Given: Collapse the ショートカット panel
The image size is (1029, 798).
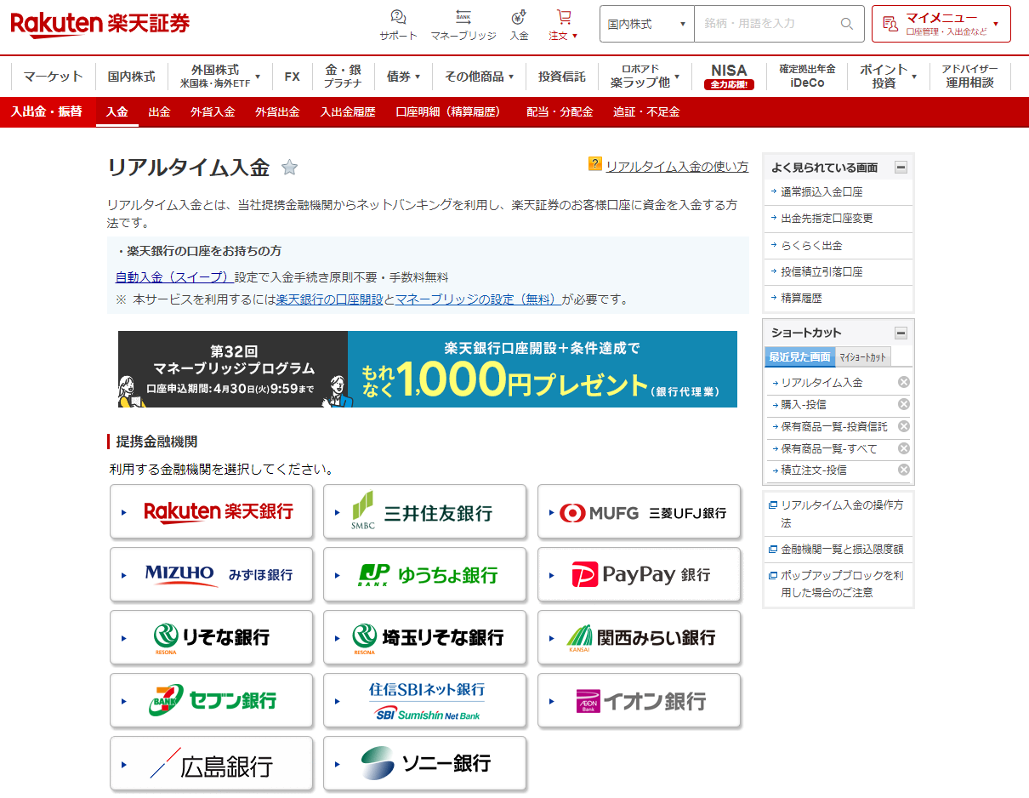Looking at the screenshot, I should click(x=901, y=333).
